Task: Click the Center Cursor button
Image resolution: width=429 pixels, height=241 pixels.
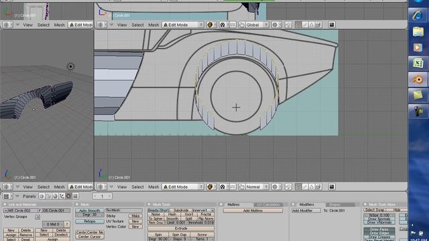Action: pos(90,236)
